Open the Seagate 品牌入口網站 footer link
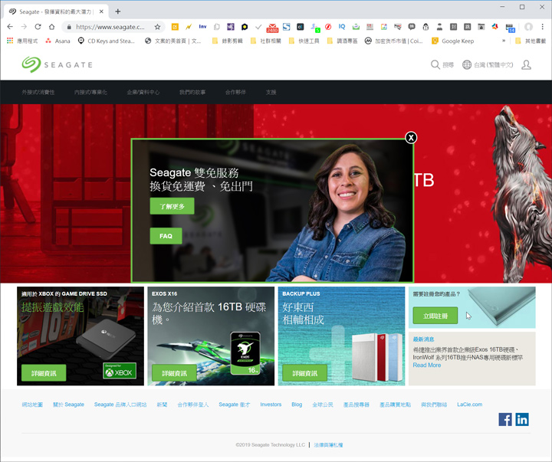Viewport: 552px width, 462px height. tap(120, 405)
